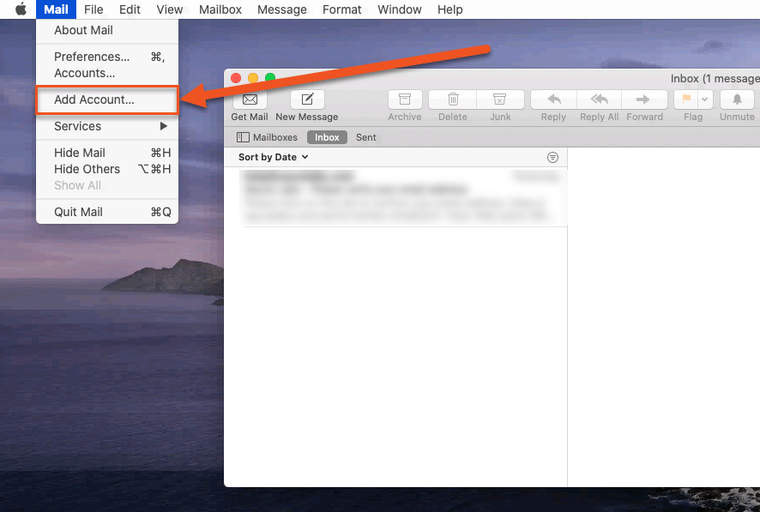Image resolution: width=760 pixels, height=512 pixels.
Task: Compose with the New Message icon
Action: coord(307,99)
